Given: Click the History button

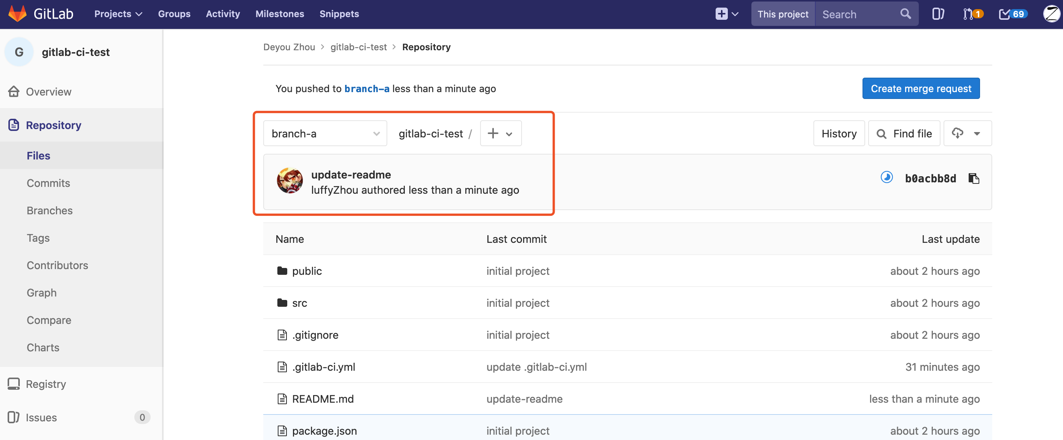Looking at the screenshot, I should 839,133.
